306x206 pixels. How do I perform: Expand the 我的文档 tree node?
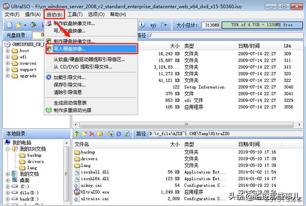click(x=8, y=174)
